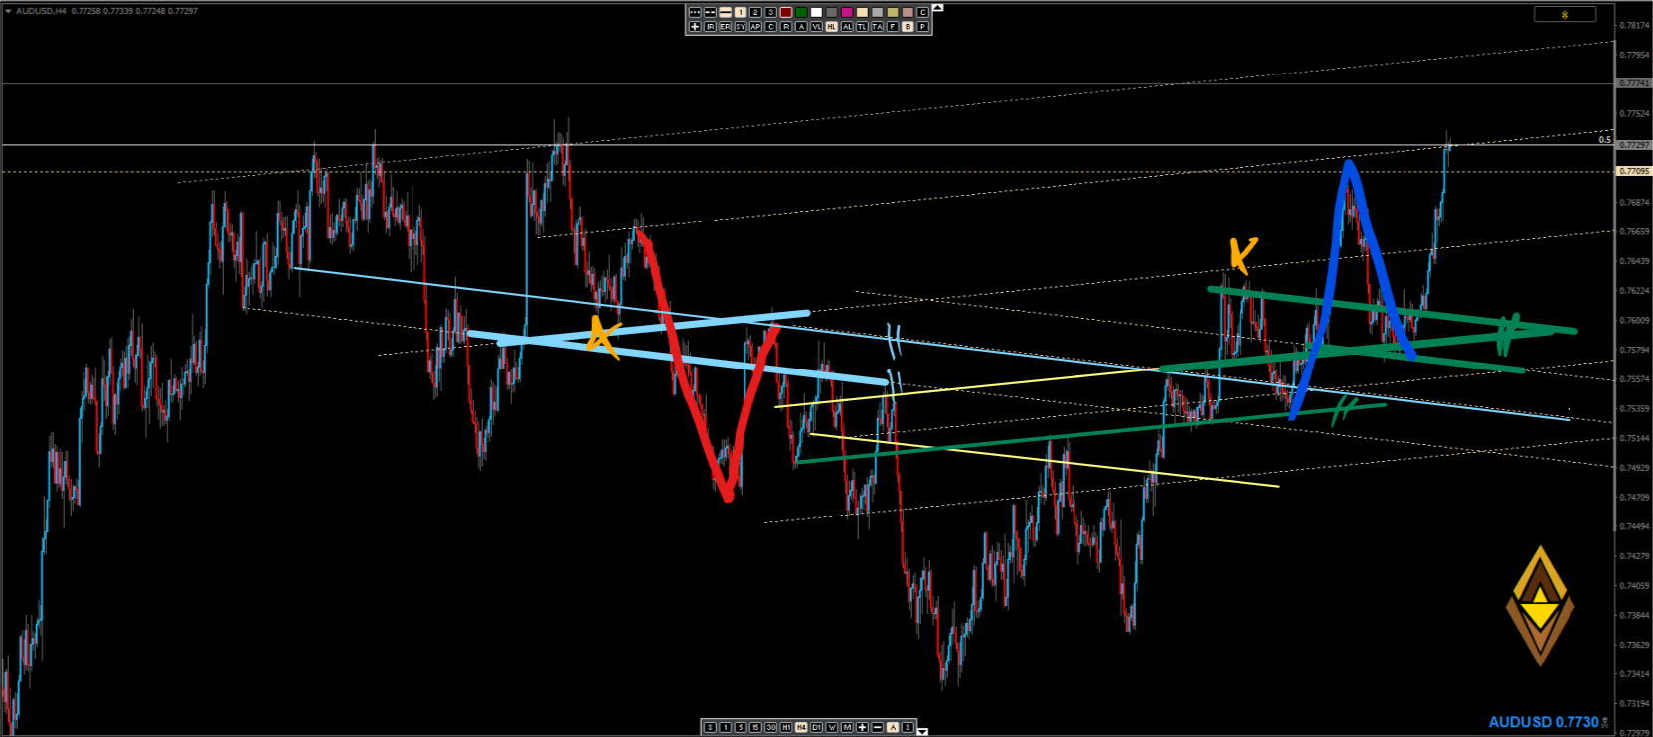Pick the white color swatch
Viewport: 1653px width, 737px height.
pyautogui.click(x=816, y=12)
